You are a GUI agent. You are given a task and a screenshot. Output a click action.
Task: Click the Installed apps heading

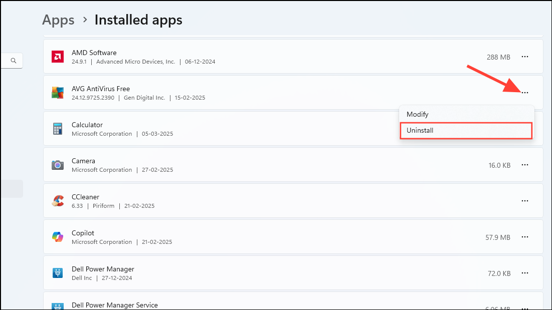point(138,20)
